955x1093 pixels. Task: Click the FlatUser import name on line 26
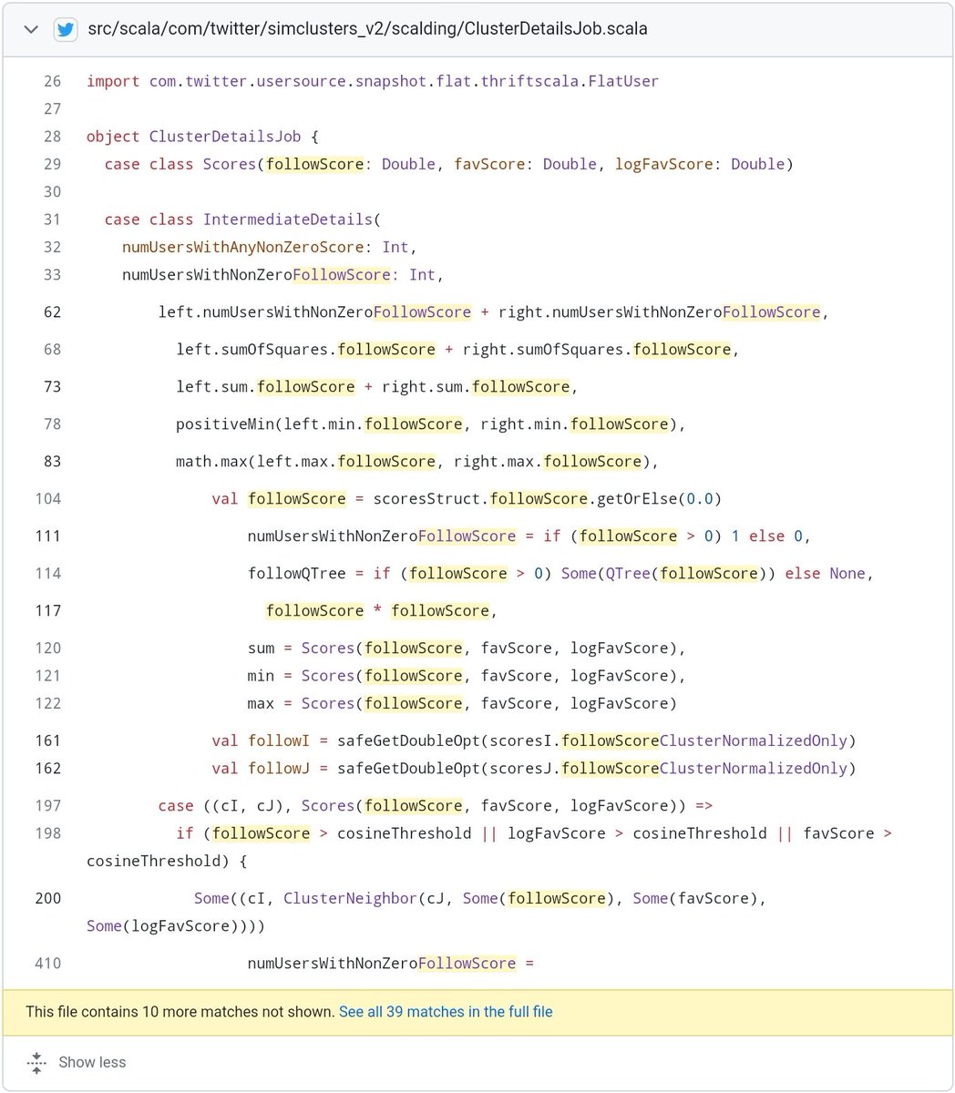coord(623,81)
